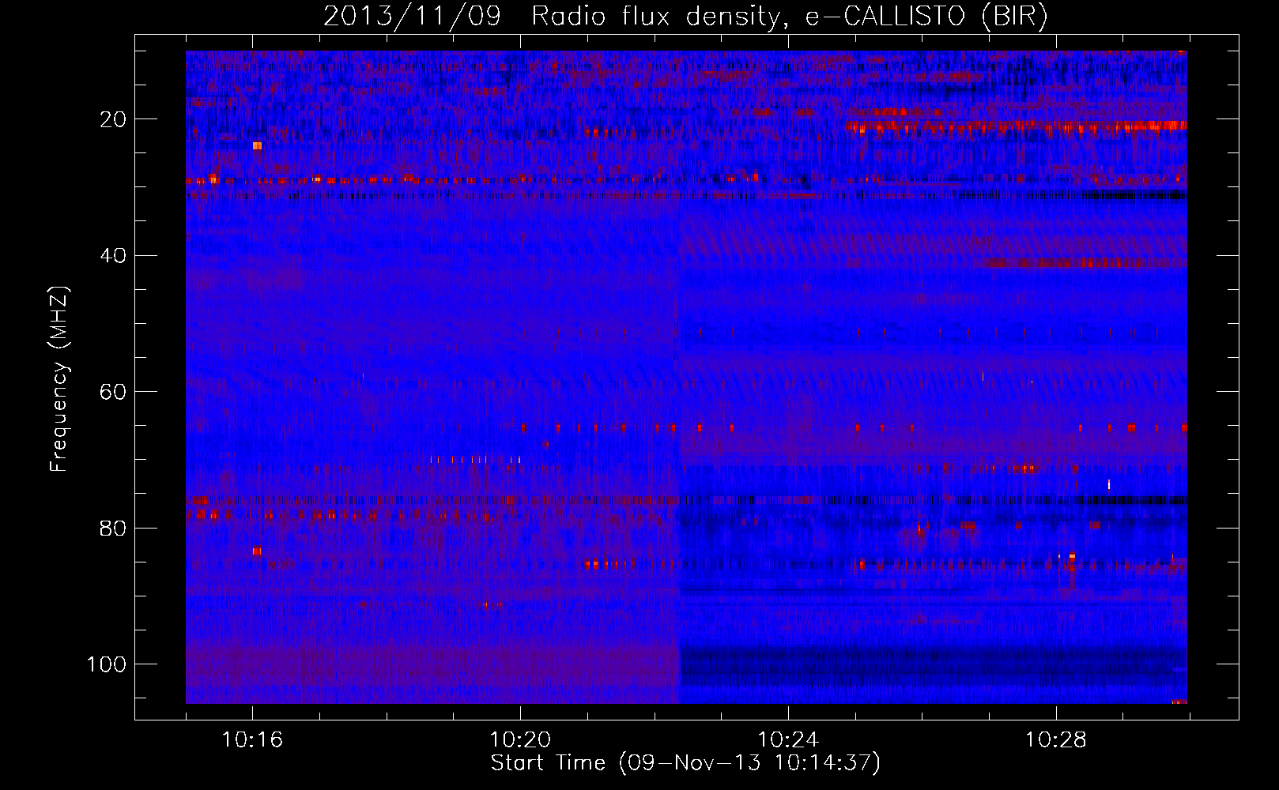Viewport: 1279px width, 790px height.
Task: Click the 20 MHz frequency tick label
Action: [x=114, y=119]
